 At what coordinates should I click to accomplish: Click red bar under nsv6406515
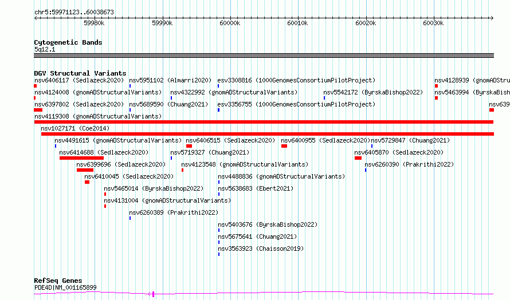(x=189, y=146)
